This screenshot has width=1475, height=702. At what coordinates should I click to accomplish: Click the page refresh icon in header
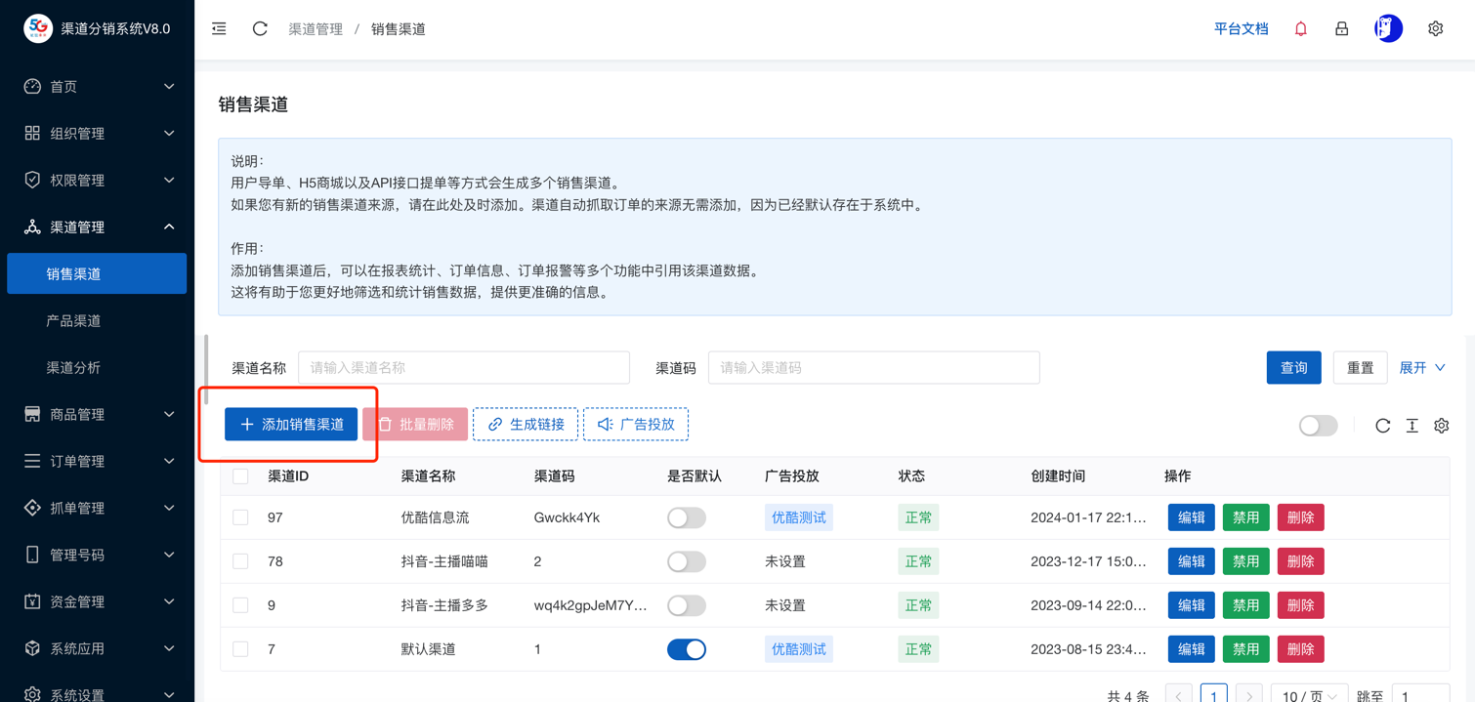pyautogui.click(x=260, y=29)
